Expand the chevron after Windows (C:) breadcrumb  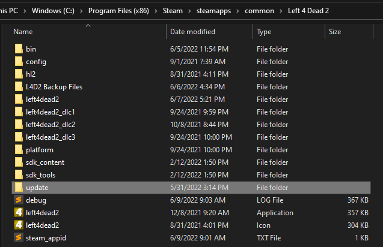82,11
